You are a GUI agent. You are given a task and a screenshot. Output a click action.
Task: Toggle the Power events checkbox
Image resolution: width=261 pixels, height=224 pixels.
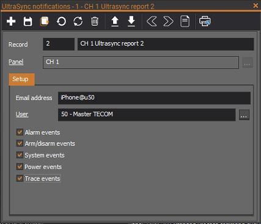coord(20,167)
